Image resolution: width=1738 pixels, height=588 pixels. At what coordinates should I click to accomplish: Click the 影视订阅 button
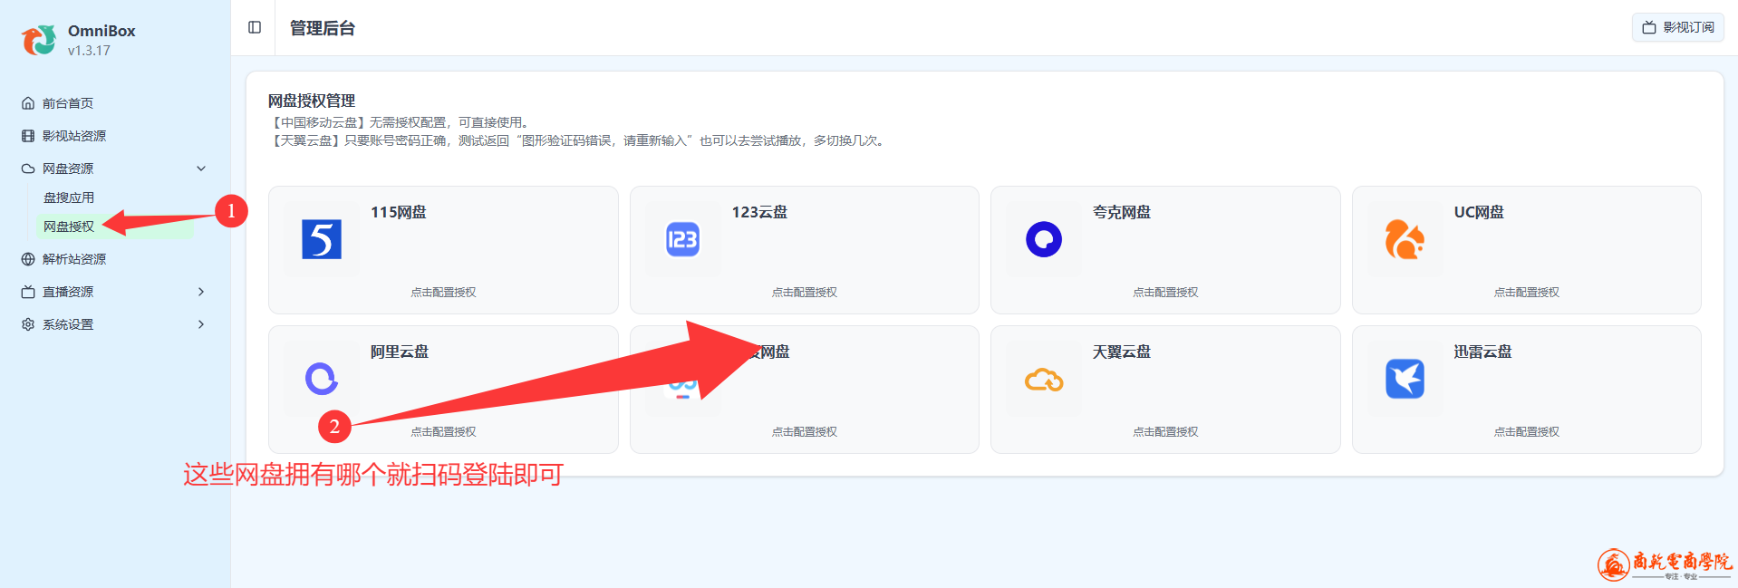click(1678, 27)
